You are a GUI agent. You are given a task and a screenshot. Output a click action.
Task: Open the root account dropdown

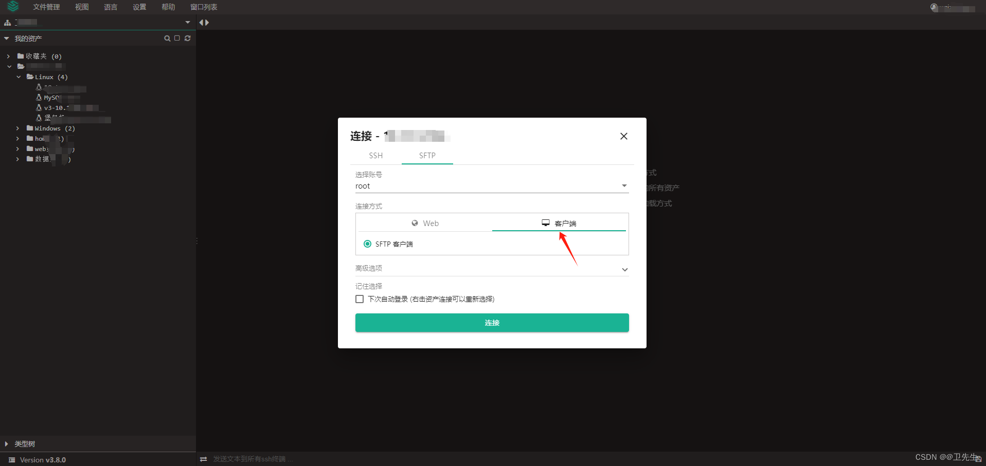pyautogui.click(x=623, y=185)
